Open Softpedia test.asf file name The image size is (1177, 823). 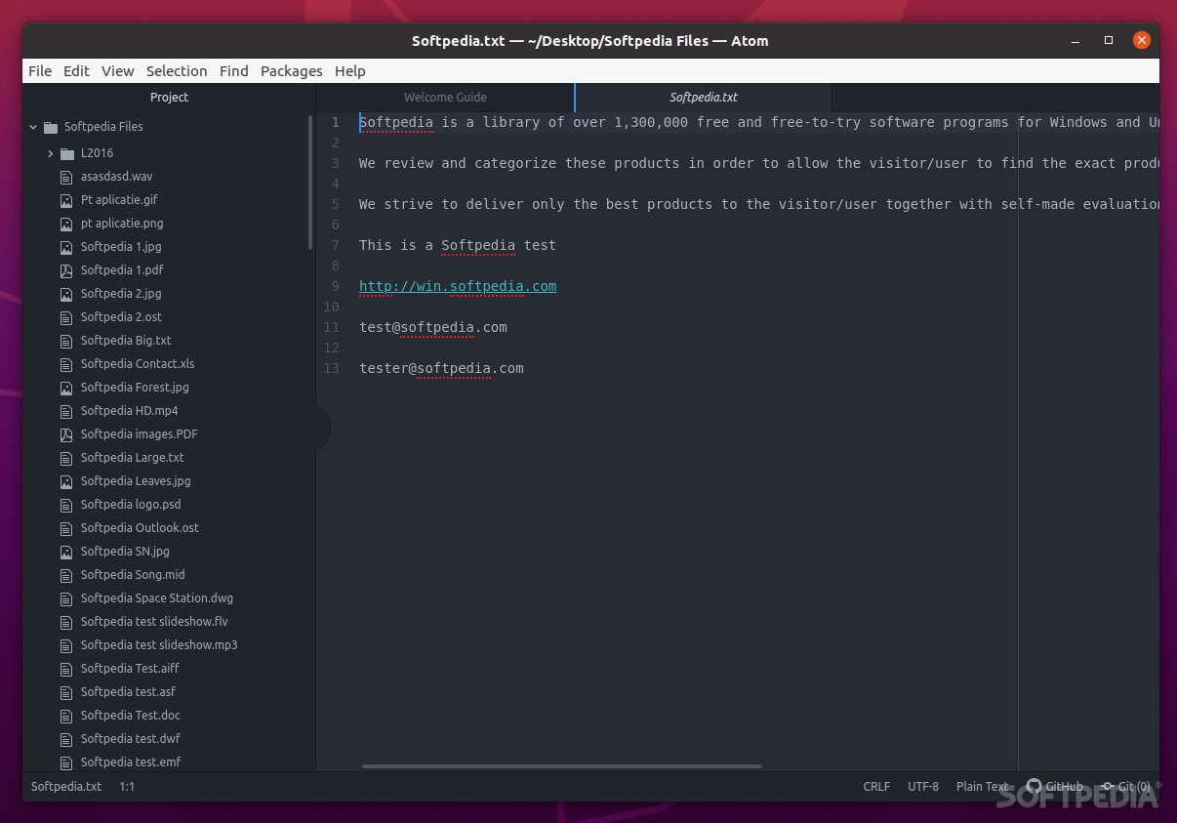tap(128, 692)
